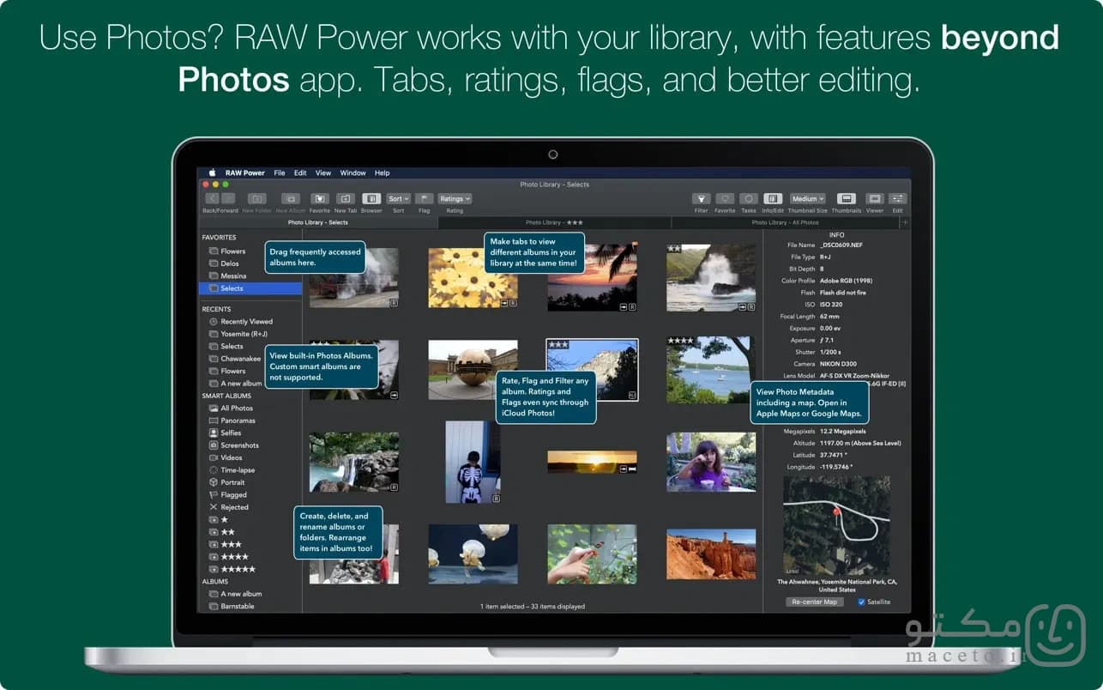The height and width of the screenshot is (690, 1103).
Task: Switch to Photo Library - All Photos tab
Action: [x=786, y=222]
